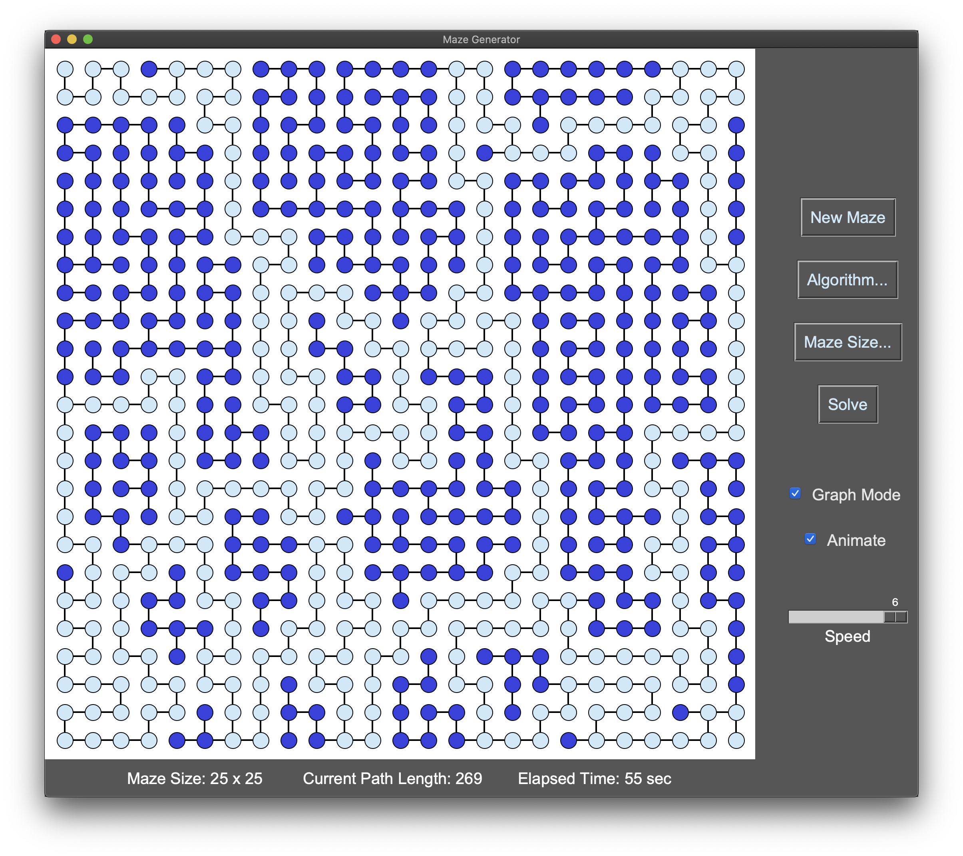Viewport: 963px width, 856px height.
Task: Click the green zoom window button
Action: click(88, 39)
